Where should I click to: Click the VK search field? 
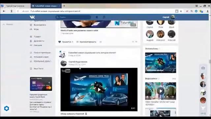point(73,17)
